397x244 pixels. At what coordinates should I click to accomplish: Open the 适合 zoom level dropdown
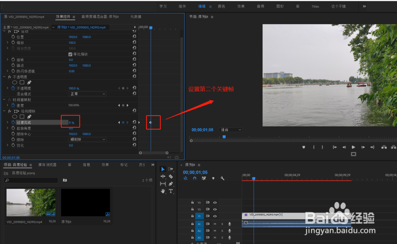[231, 130]
